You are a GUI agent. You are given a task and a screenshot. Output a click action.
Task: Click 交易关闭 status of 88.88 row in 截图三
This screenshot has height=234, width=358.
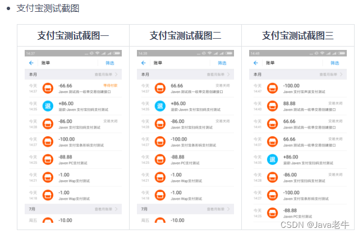click(x=336, y=103)
